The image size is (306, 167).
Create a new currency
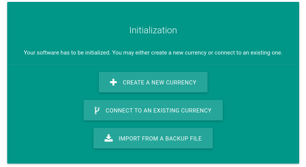click(x=153, y=82)
